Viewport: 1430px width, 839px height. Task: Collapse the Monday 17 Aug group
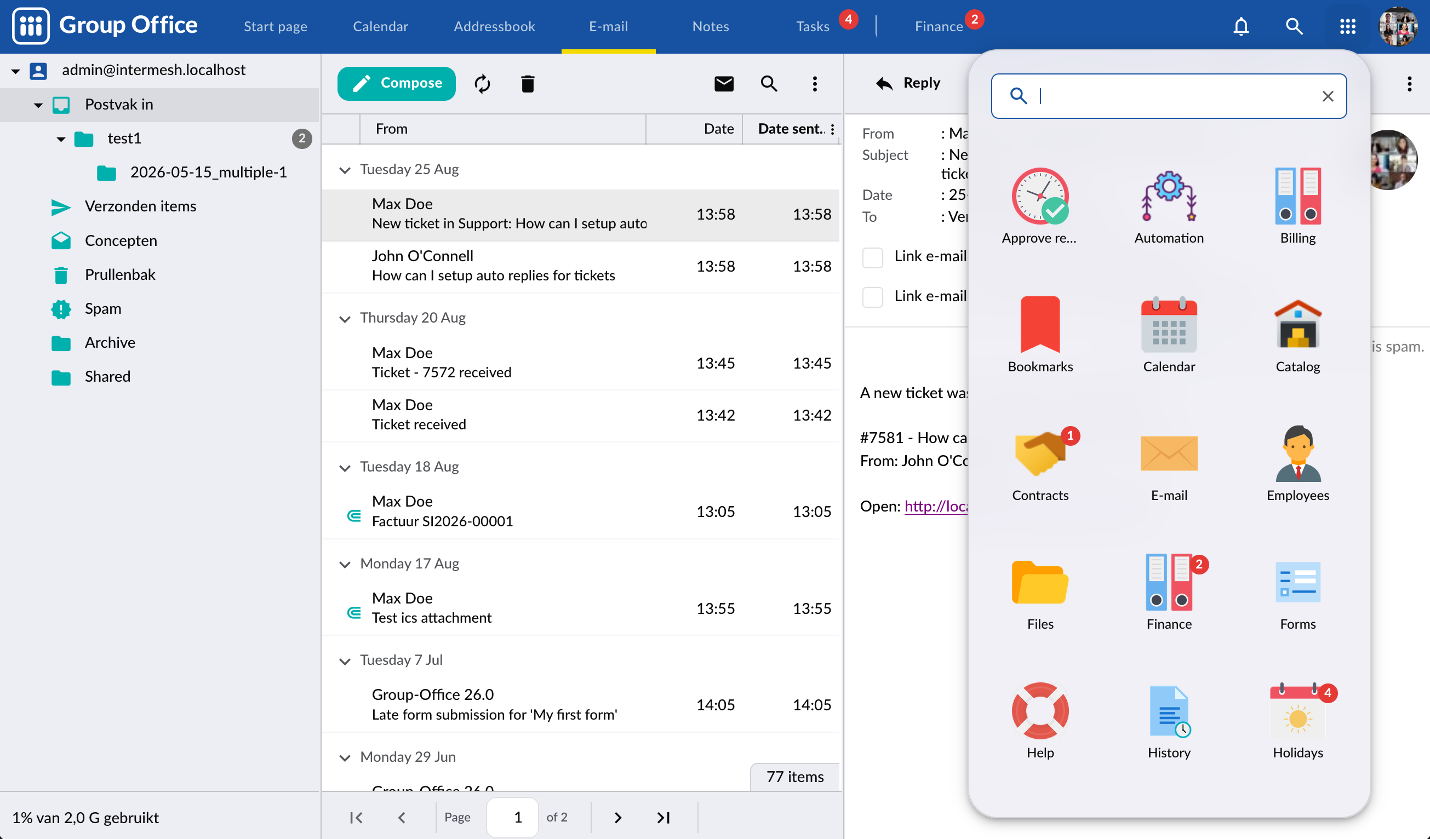point(345,565)
